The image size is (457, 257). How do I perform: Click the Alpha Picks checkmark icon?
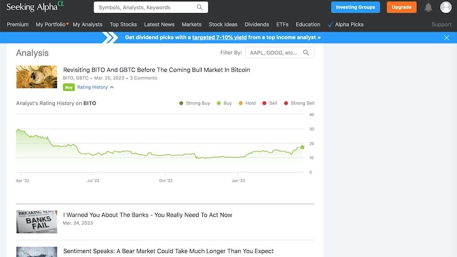[x=330, y=25]
